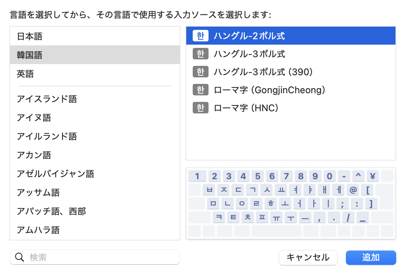Click the ¥ key on keyboard preview
The image size is (407, 275).
coord(372,176)
